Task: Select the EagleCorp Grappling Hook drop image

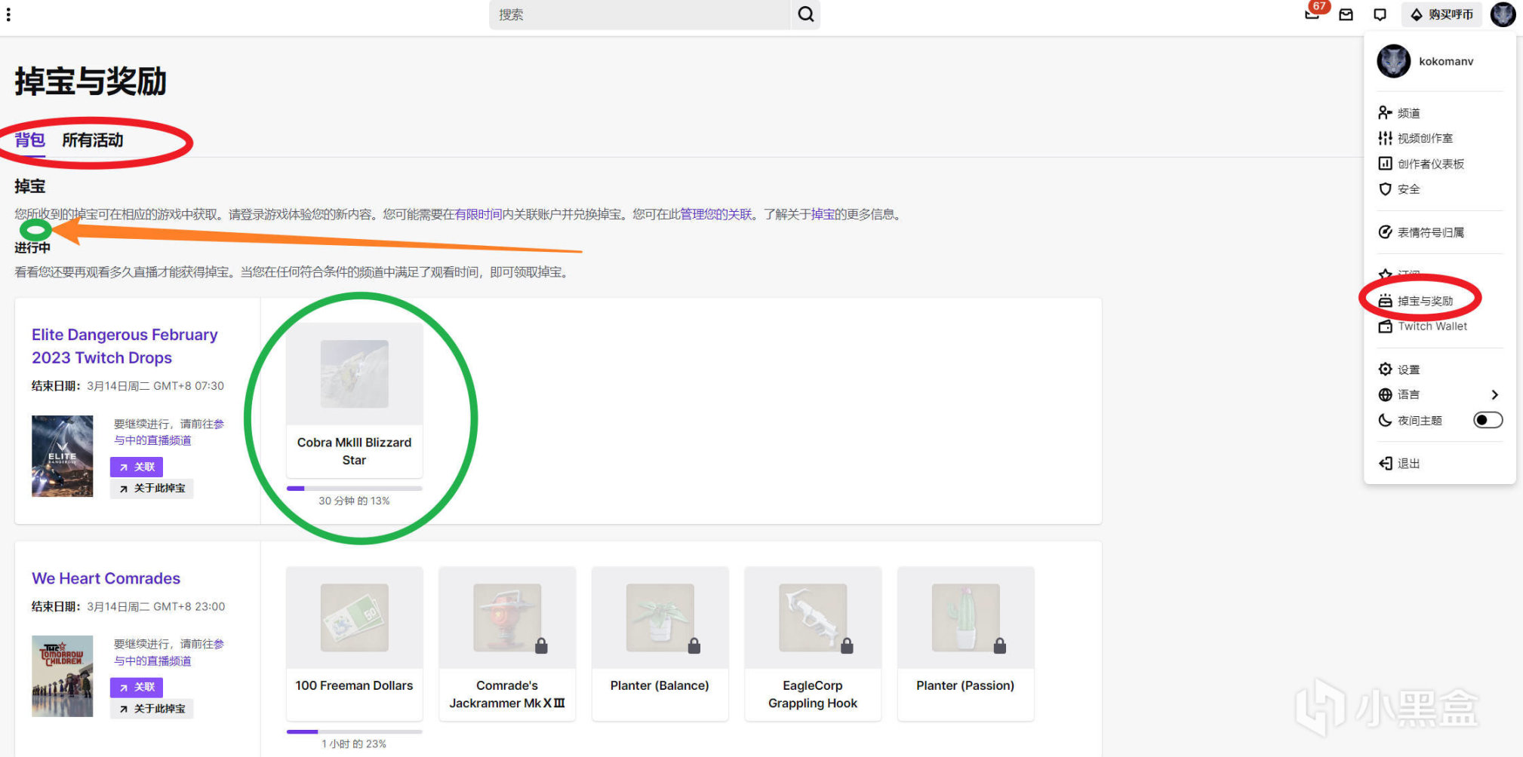Action: [813, 618]
